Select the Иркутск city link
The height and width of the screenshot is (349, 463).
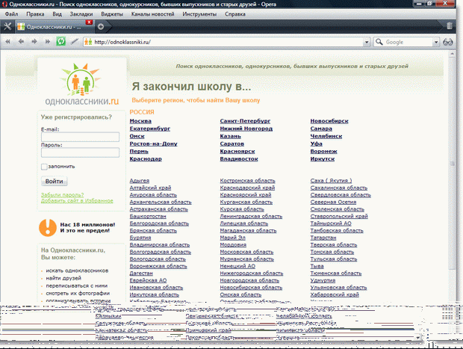pyautogui.click(x=323, y=159)
